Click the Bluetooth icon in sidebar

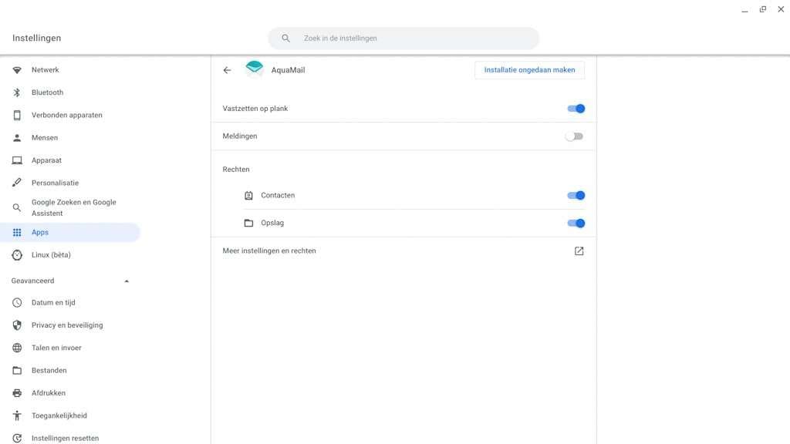(17, 92)
